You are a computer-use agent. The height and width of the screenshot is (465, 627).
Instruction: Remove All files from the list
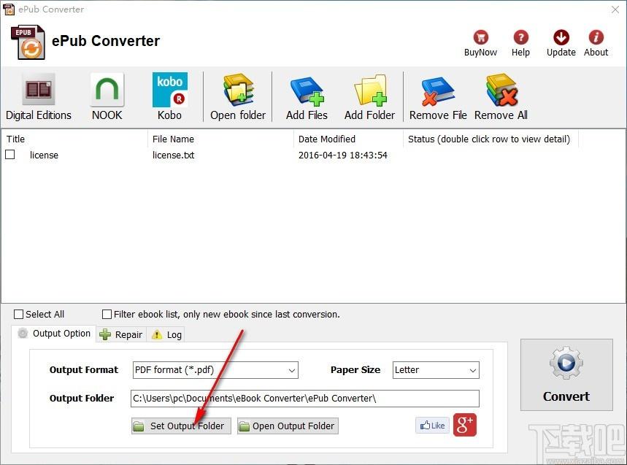(501, 96)
